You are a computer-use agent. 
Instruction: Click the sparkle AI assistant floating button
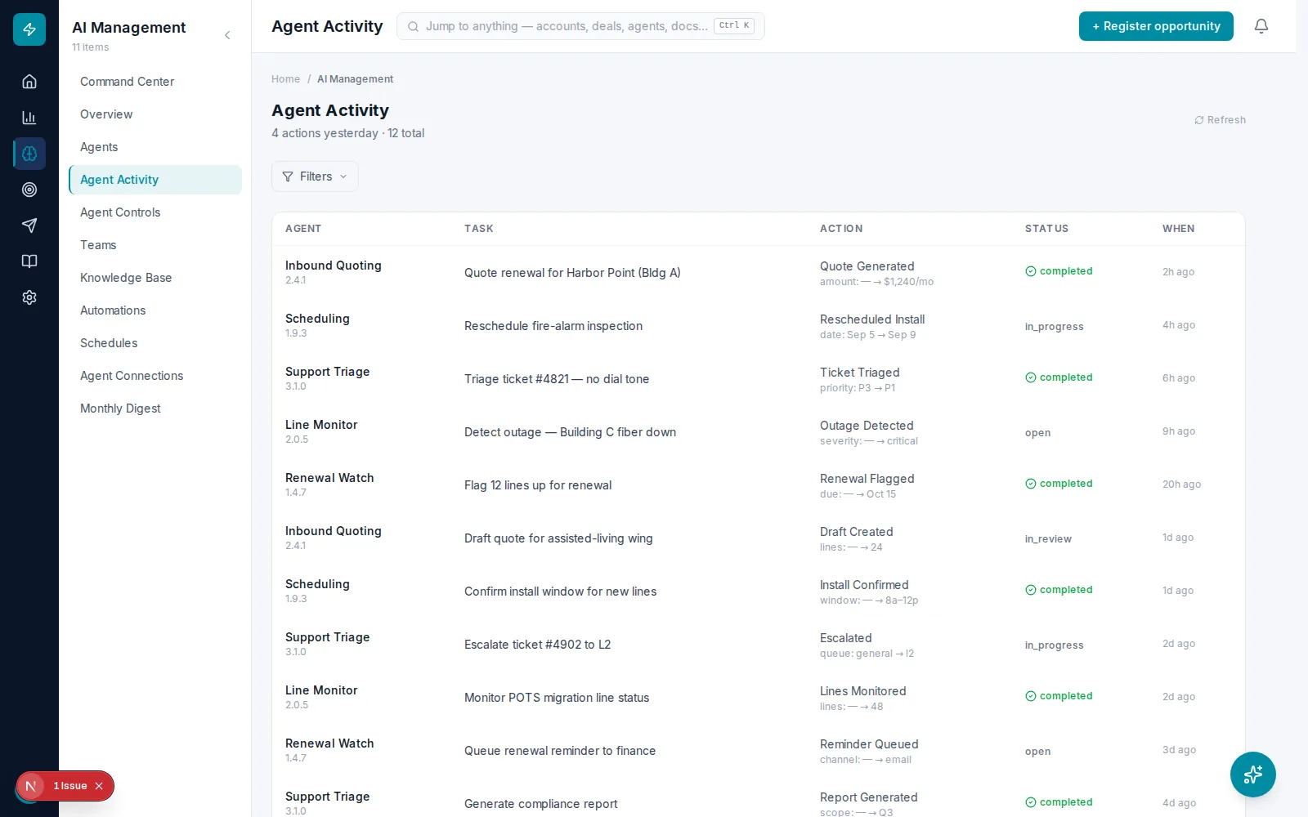click(1253, 775)
